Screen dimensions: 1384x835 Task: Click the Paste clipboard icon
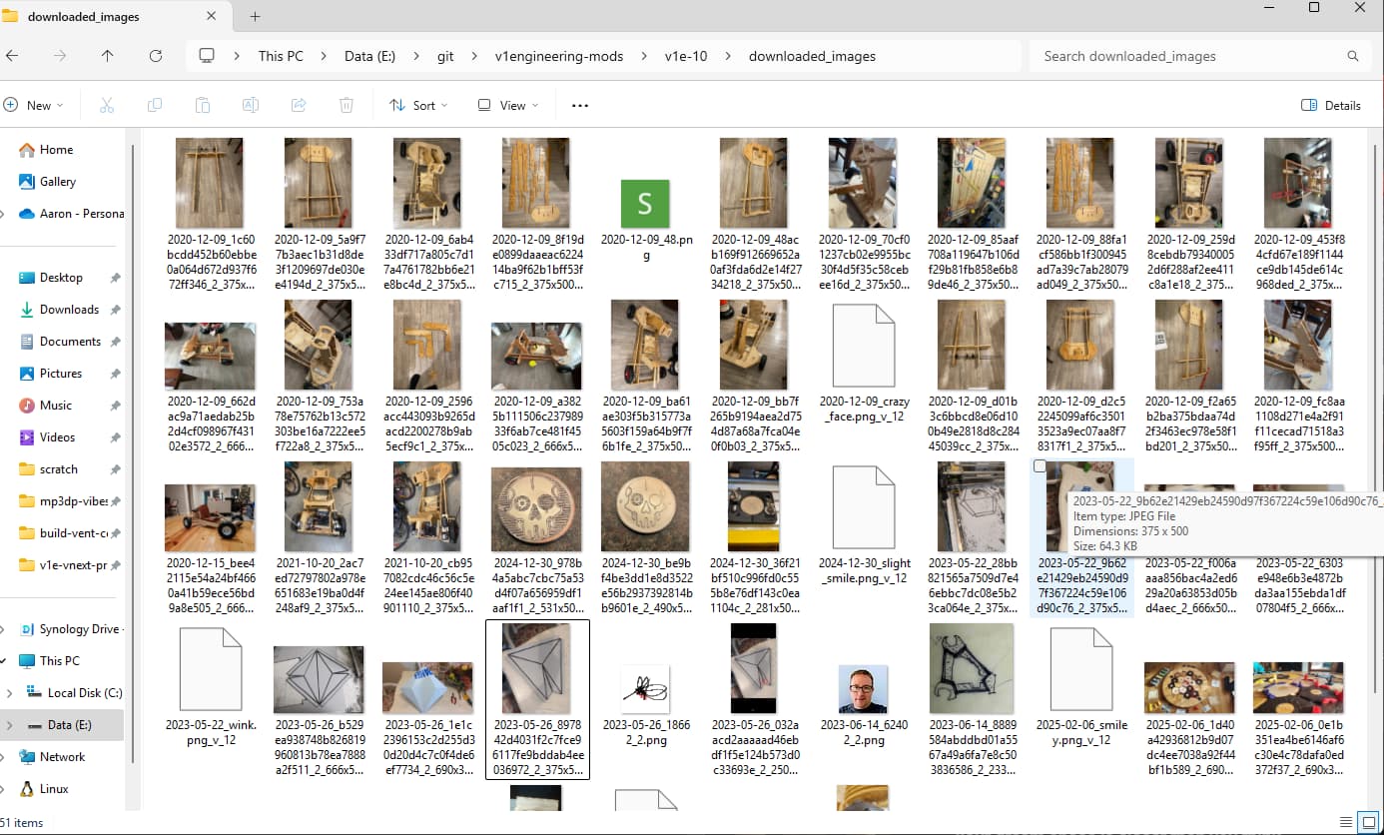point(203,105)
